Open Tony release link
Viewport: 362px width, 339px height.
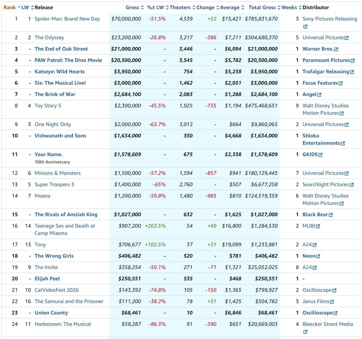40,244
